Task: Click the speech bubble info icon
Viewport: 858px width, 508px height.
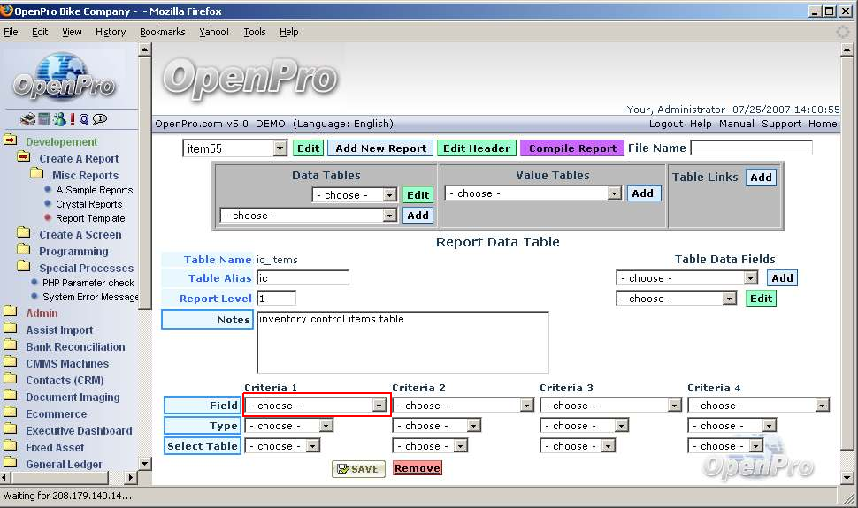Action: (100, 119)
